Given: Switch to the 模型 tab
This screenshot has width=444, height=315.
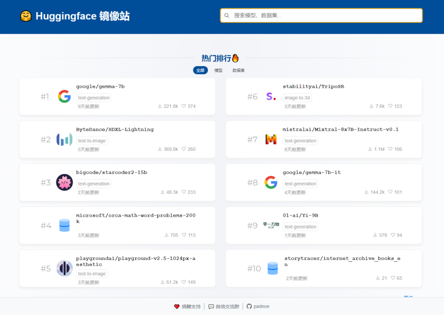Looking at the screenshot, I should (218, 70).
